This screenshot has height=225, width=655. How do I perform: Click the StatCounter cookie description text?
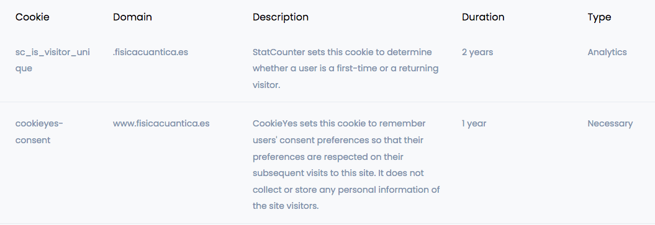click(x=345, y=69)
